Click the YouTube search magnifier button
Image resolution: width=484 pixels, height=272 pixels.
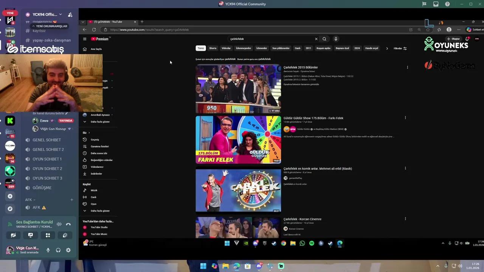(324, 39)
